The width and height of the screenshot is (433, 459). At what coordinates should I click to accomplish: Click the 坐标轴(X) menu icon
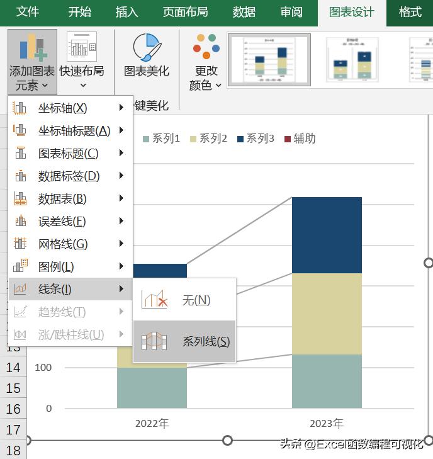coord(20,108)
